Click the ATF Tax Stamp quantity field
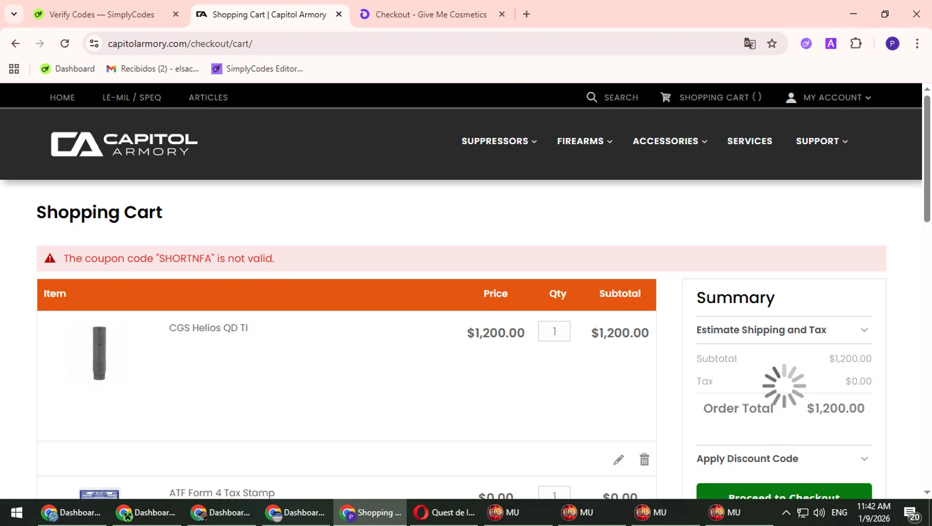Screen dimensions: 932x526 point(554,493)
